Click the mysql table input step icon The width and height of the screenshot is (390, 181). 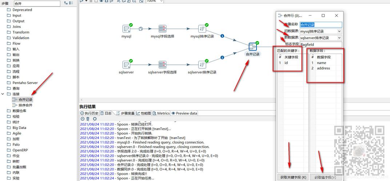click(126, 29)
